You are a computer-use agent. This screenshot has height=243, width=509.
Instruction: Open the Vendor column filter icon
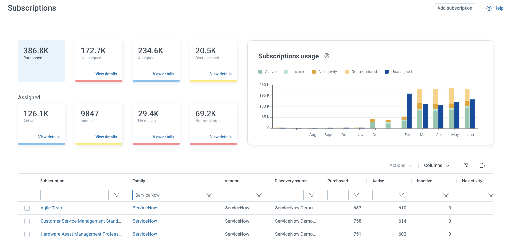[259, 195]
